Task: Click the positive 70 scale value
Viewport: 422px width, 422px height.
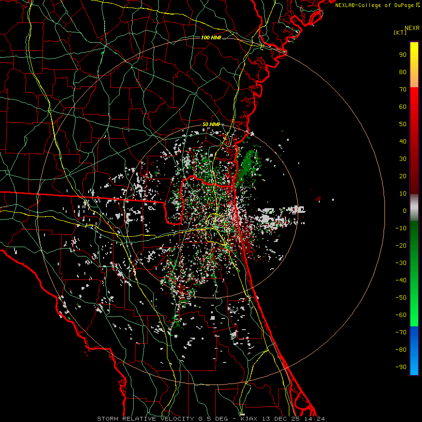Action: click(403, 90)
